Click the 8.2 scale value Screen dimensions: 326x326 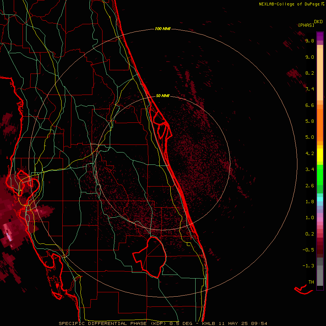(x=310, y=73)
